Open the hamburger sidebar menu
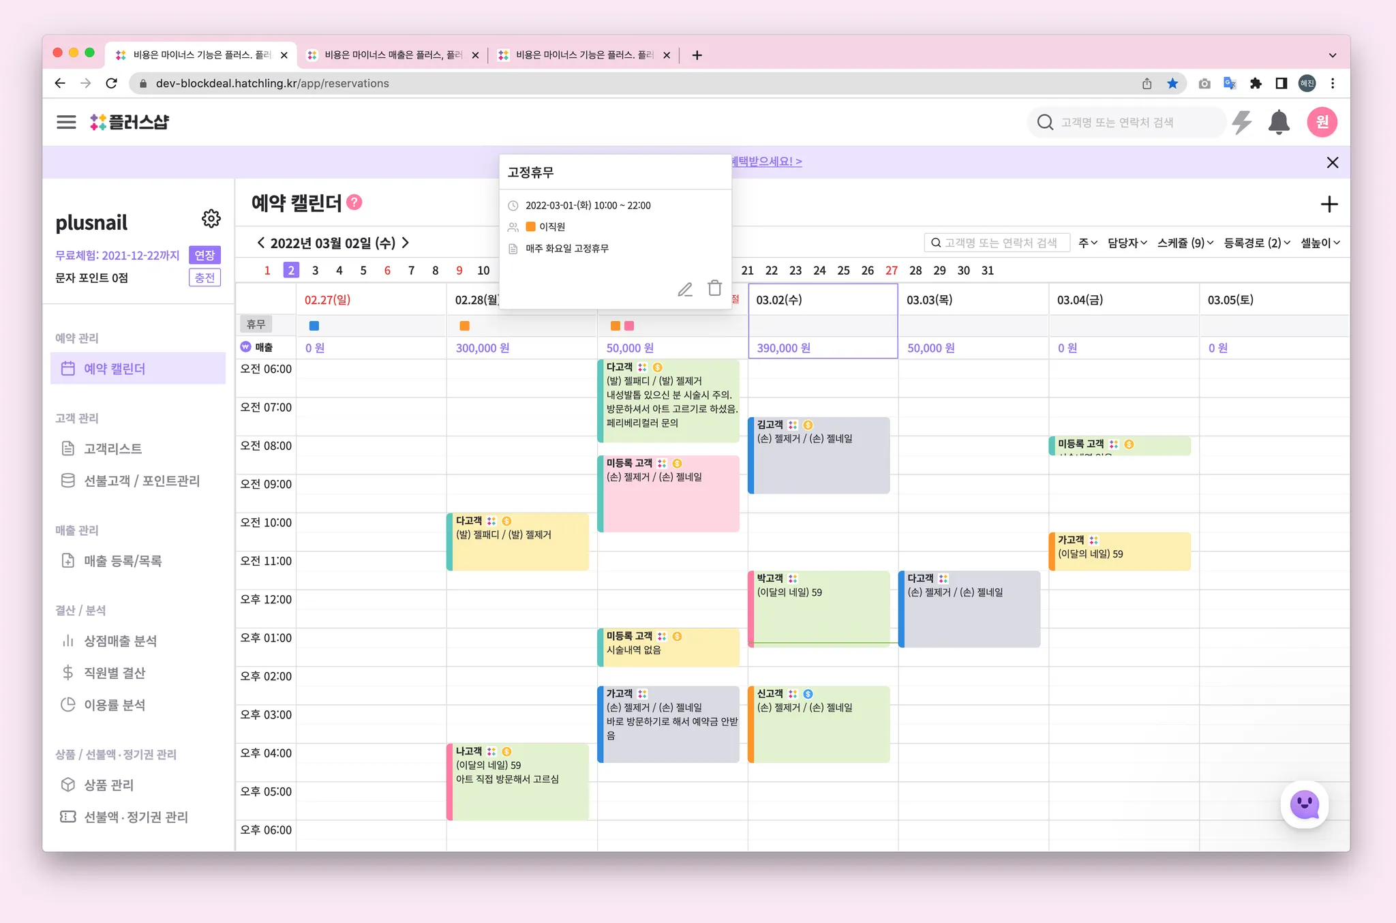 point(66,122)
